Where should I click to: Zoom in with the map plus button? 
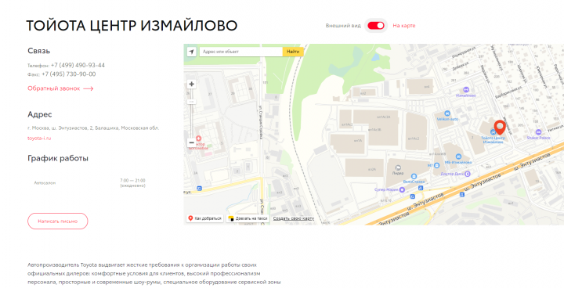192,85
